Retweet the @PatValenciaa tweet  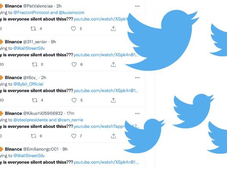pos(33,29)
